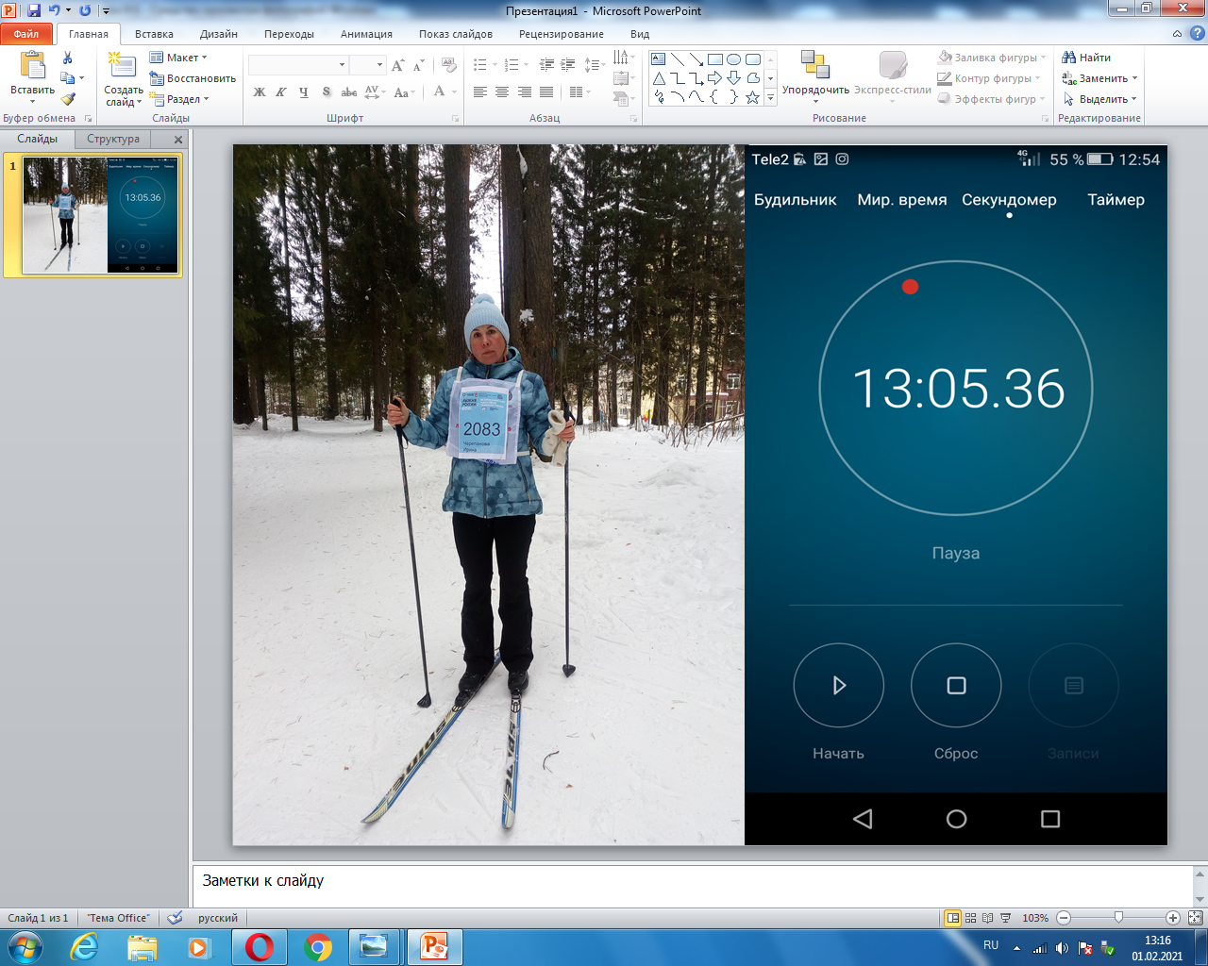Click the Cut scissors icon

(x=67, y=58)
